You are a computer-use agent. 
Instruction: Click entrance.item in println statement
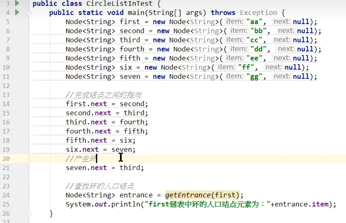(302, 204)
